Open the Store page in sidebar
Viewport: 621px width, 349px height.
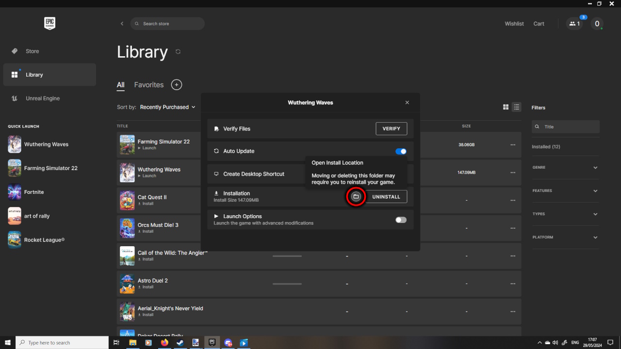[32, 51]
